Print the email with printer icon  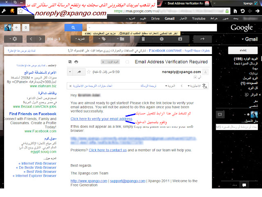point(76,62)
